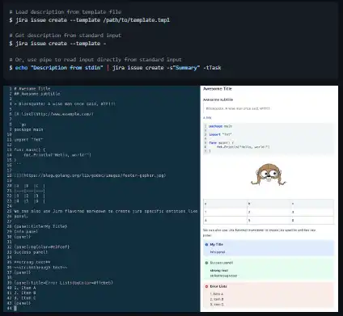The image size is (343, 316).
Task: Click the rendered table cell containing 4
Action: coord(225,220)
